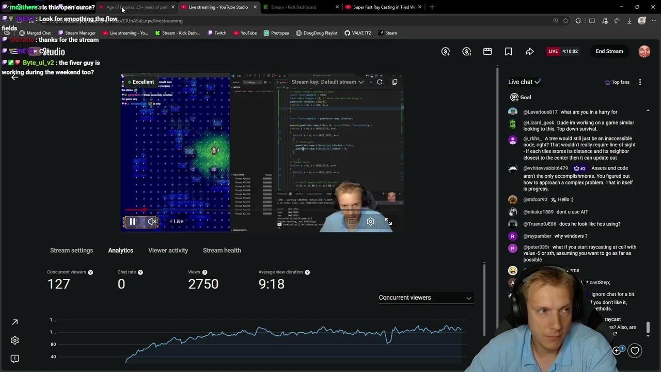Open the Photopea bookmark

(x=276, y=33)
